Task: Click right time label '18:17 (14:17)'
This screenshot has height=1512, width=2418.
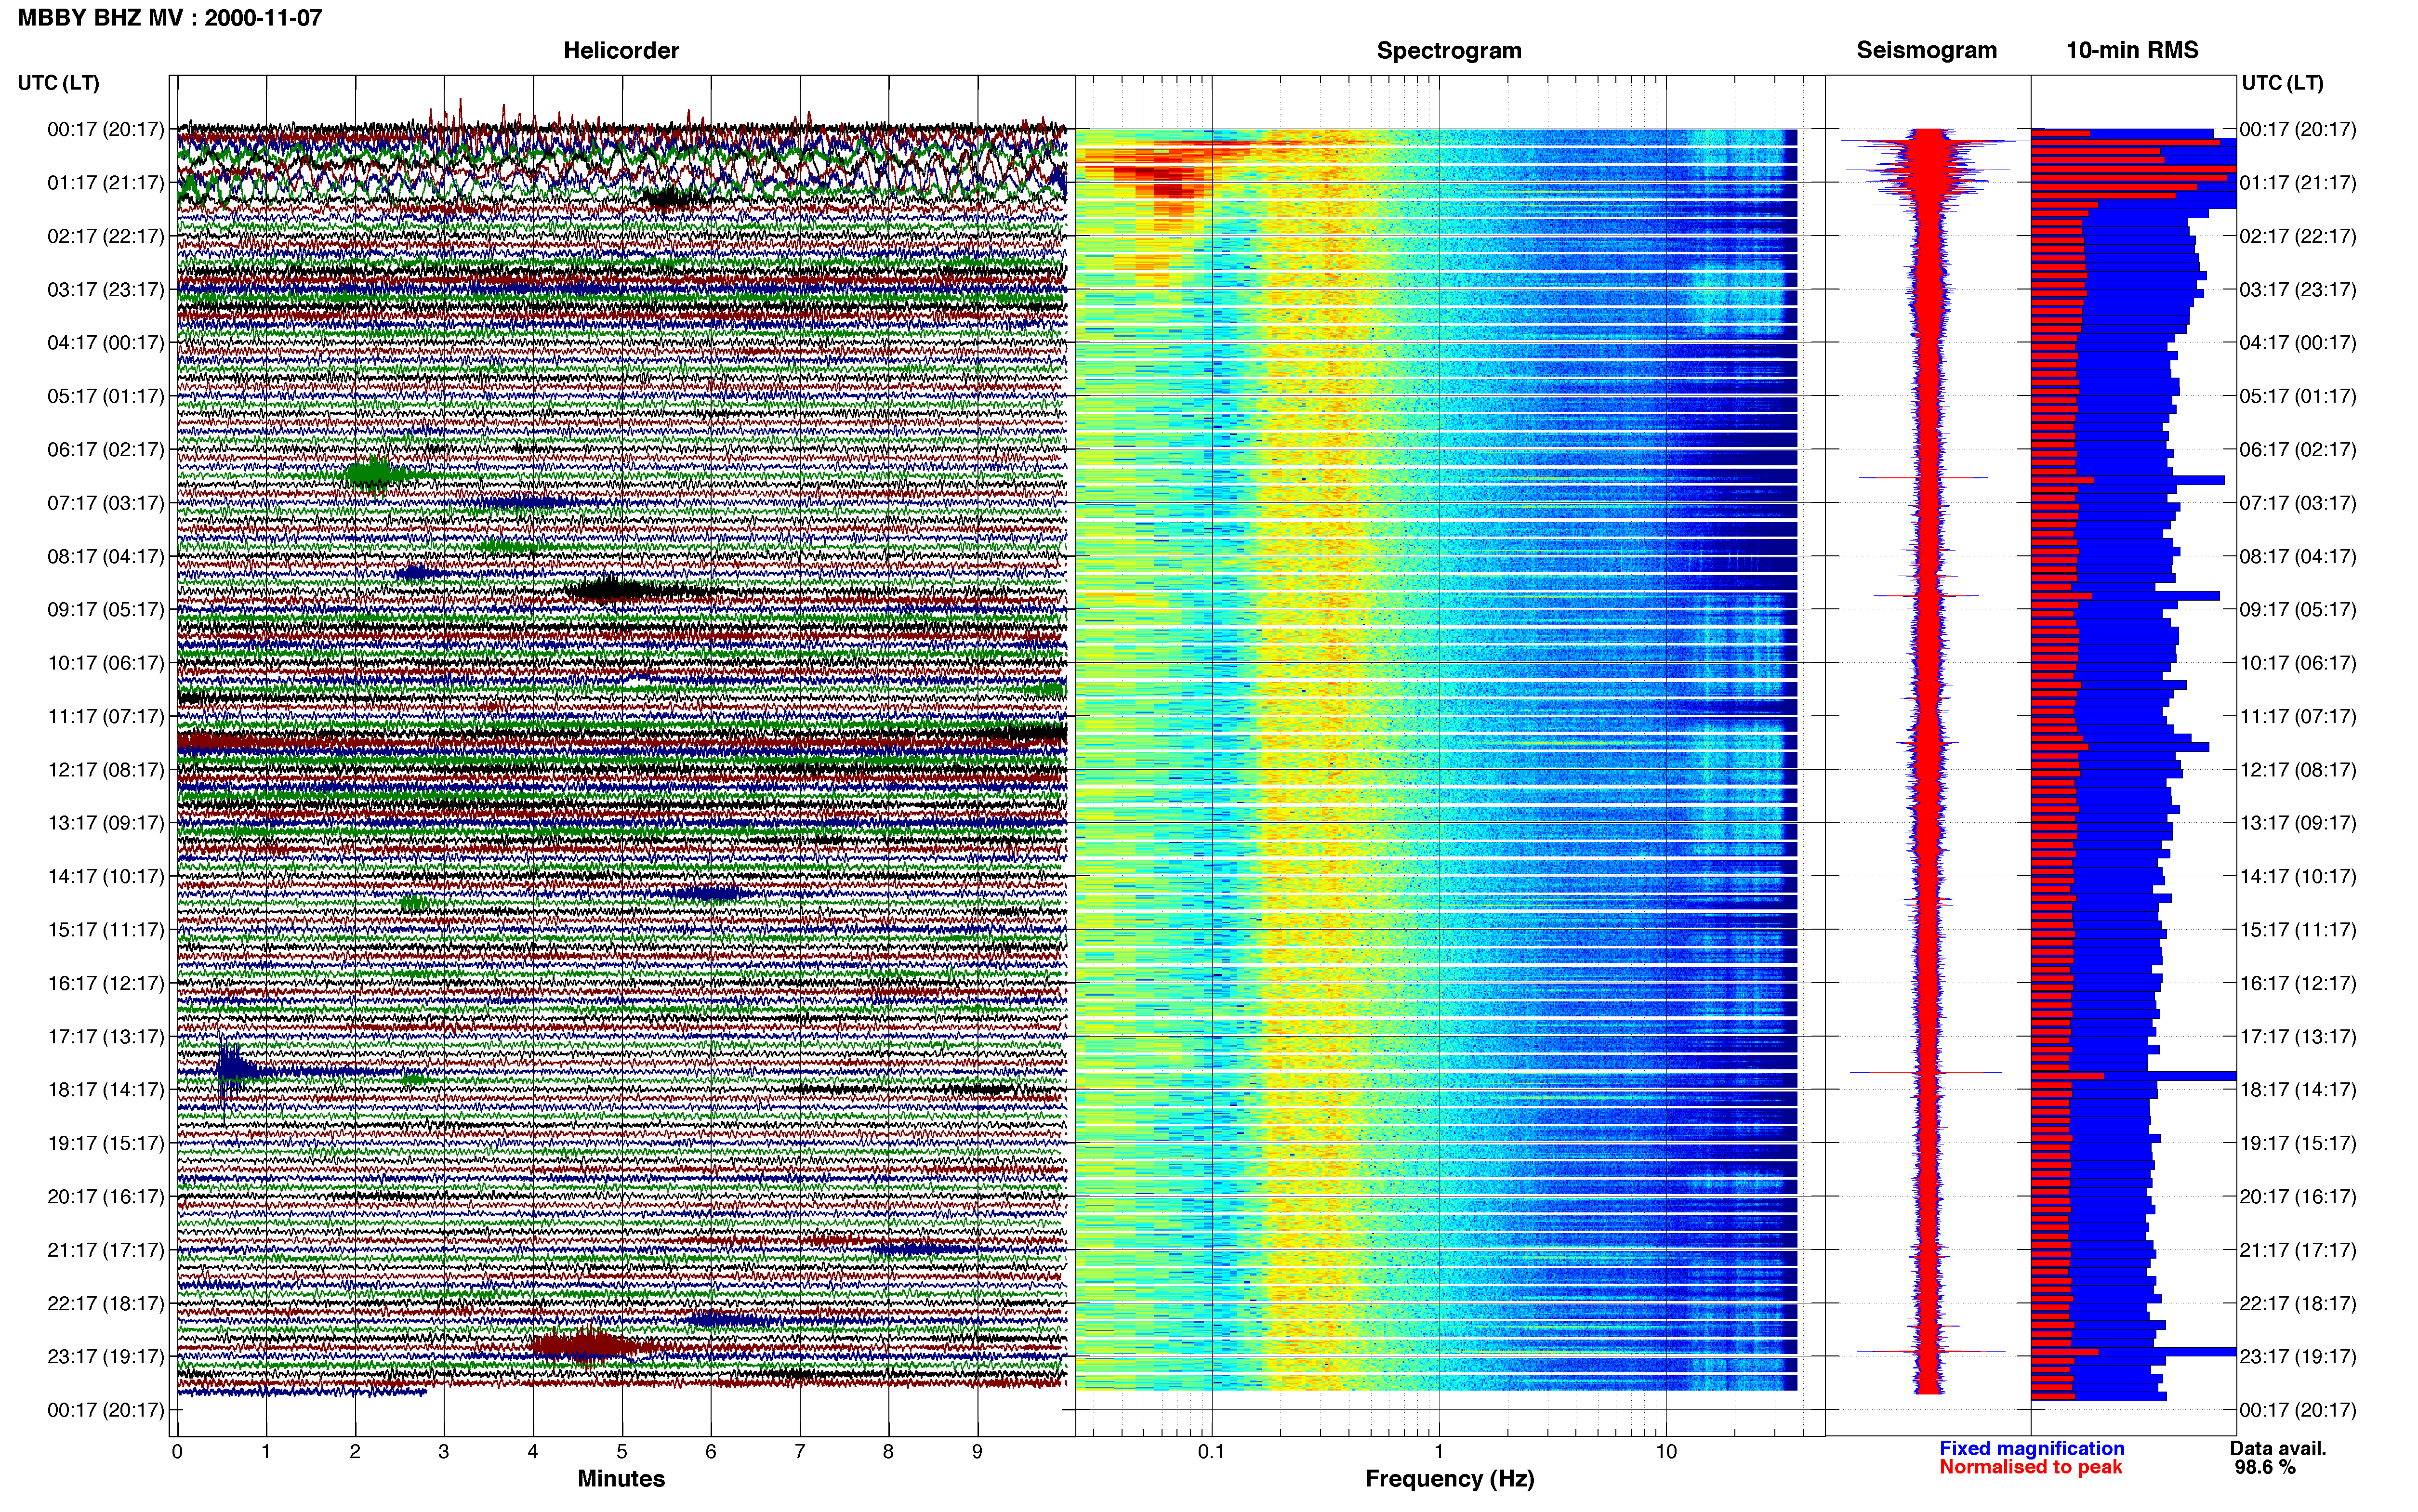Action: coord(2298,1090)
